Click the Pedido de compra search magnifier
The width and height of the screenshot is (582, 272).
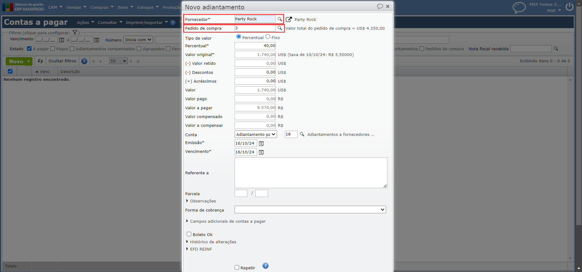click(280, 28)
